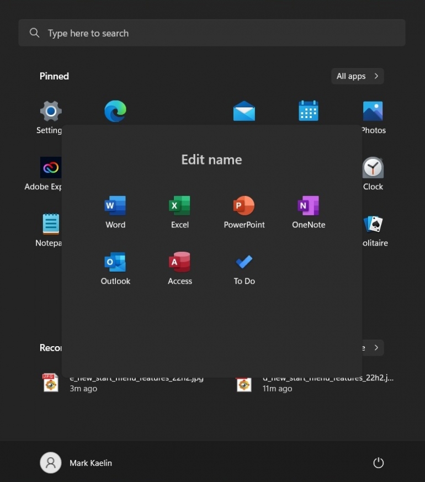The width and height of the screenshot is (425, 482).
Task: Open the pinned Photos app
Action: [373, 117]
